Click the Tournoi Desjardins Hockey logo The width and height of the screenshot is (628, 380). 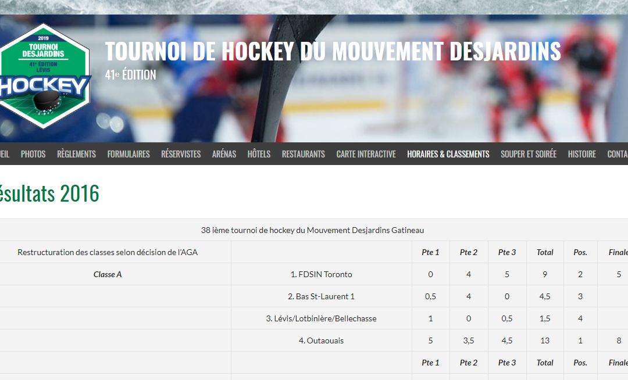point(44,76)
